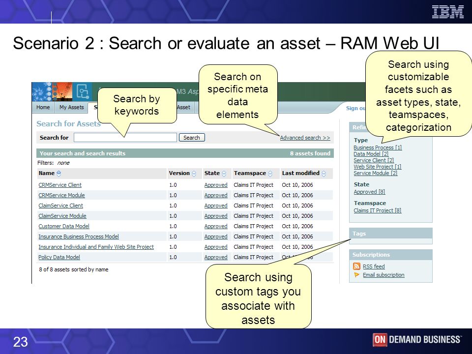Click the Email subscription flag icon
The image size is (472, 354).
357,275
